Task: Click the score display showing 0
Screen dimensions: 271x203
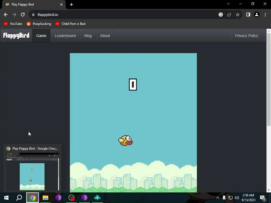Action: (x=133, y=84)
